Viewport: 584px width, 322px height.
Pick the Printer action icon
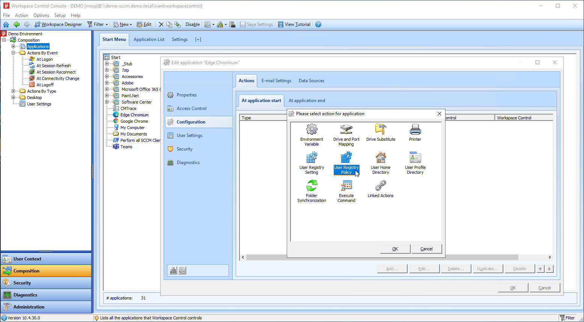pos(415,130)
